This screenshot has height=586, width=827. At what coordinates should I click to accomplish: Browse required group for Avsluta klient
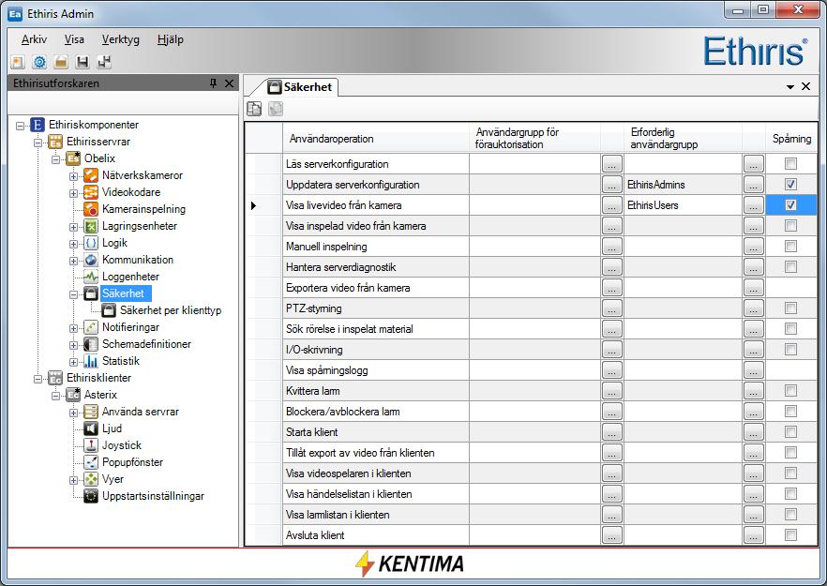click(754, 535)
